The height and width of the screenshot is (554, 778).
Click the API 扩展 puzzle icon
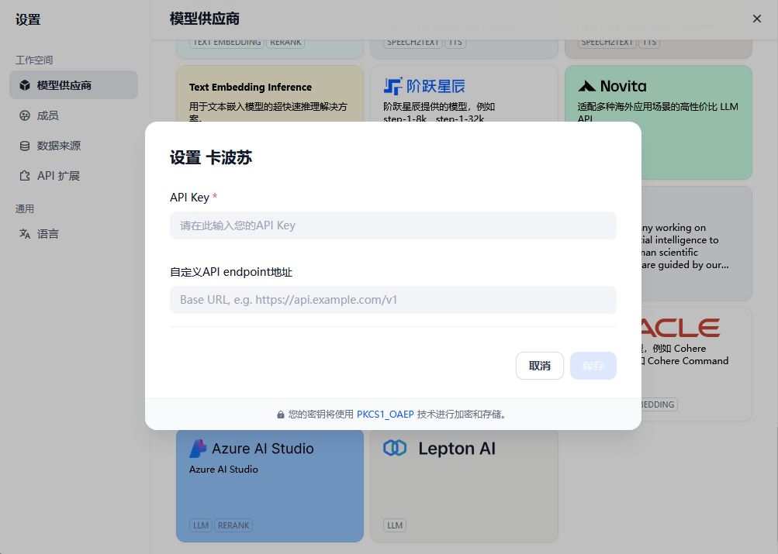(x=25, y=176)
